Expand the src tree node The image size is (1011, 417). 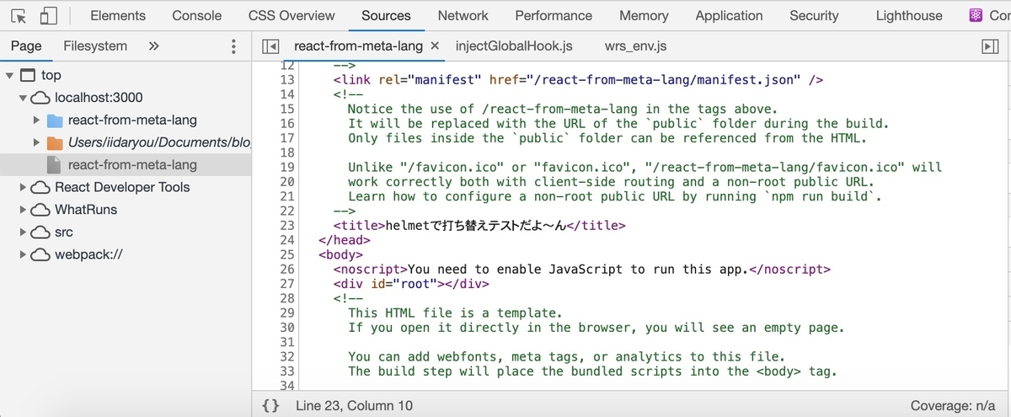(23, 232)
